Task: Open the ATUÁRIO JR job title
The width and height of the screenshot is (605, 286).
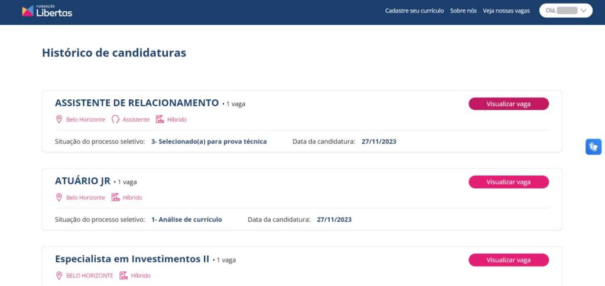Action: pyautogui.click(x=83, y=181)
